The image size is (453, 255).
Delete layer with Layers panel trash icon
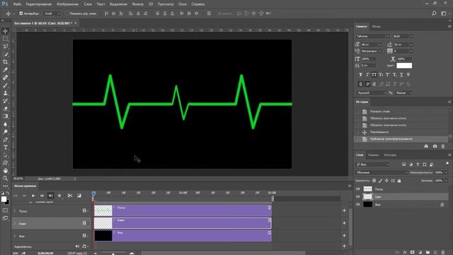[443, 252]
